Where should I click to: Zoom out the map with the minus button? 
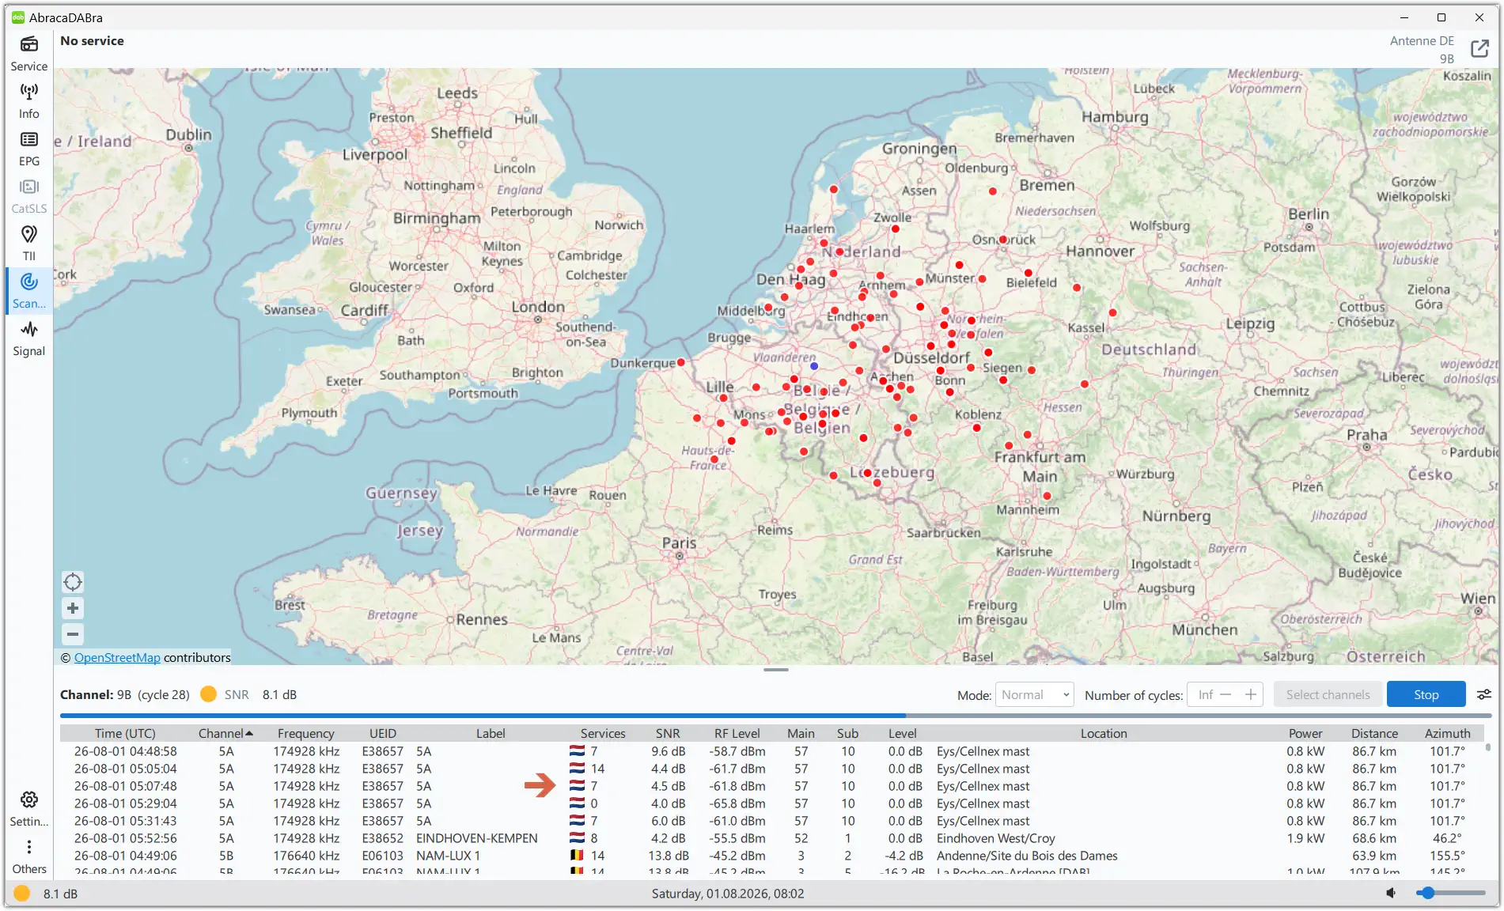click(x=73, y=634)
